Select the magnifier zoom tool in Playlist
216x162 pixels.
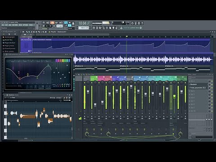44,32
